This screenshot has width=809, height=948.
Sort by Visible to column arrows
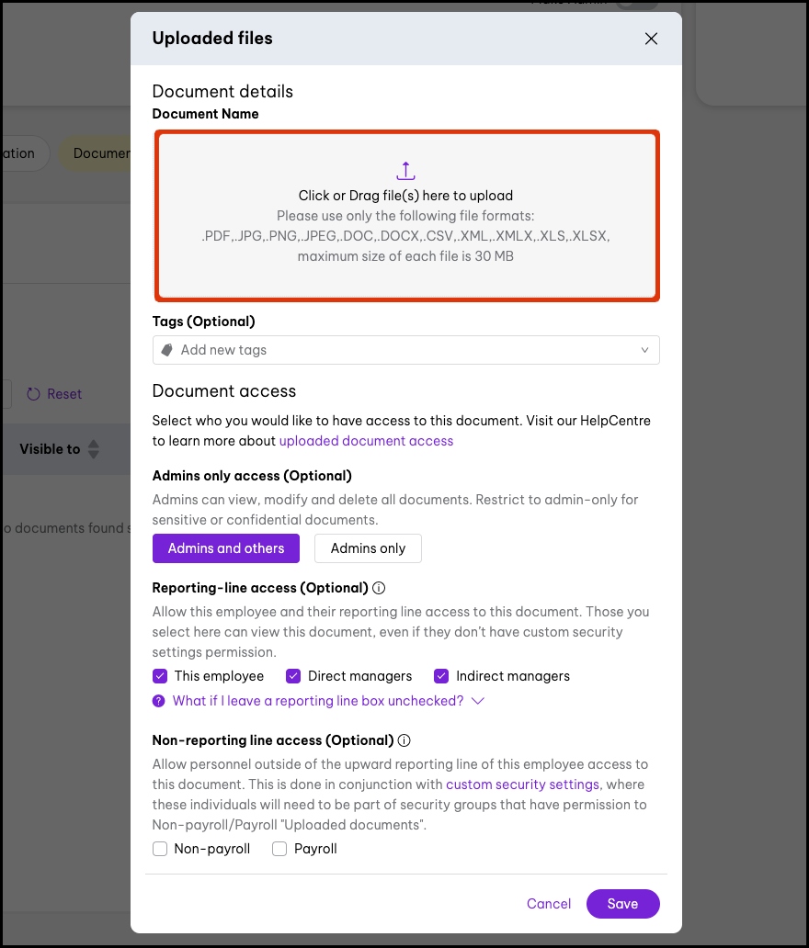[x=93, y=449]
